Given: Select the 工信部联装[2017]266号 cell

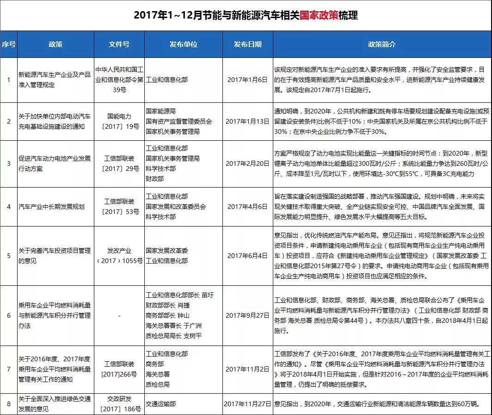Looking at the screenshot, I should 119,369.
